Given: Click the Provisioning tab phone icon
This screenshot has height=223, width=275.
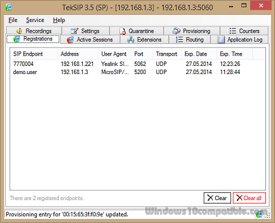Looking at the screenshot, I should click(x=176, y=31).
